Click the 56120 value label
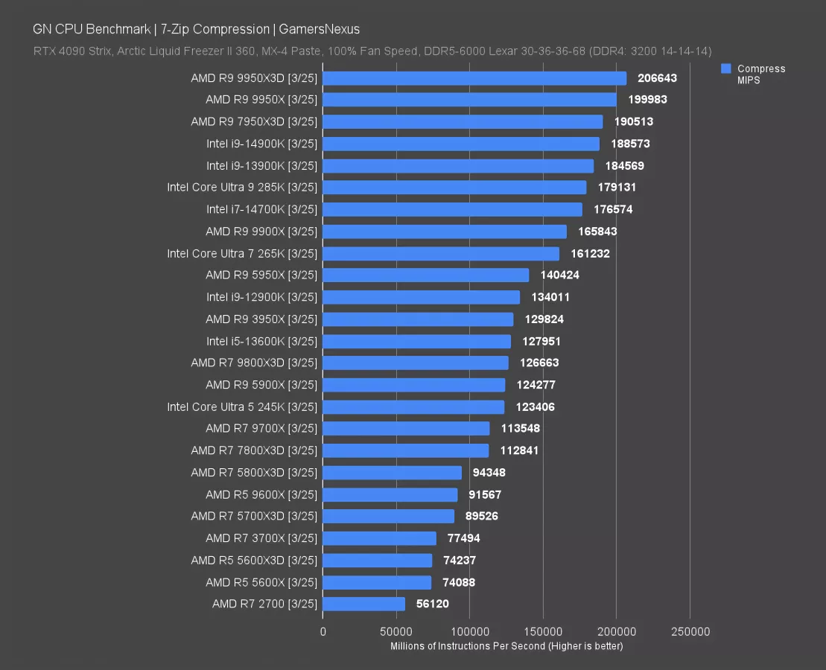This screenshot has height=670, width=826. coord(433,604)
